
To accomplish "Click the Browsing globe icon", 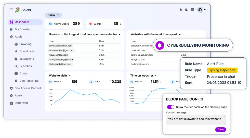I will 16,44.
